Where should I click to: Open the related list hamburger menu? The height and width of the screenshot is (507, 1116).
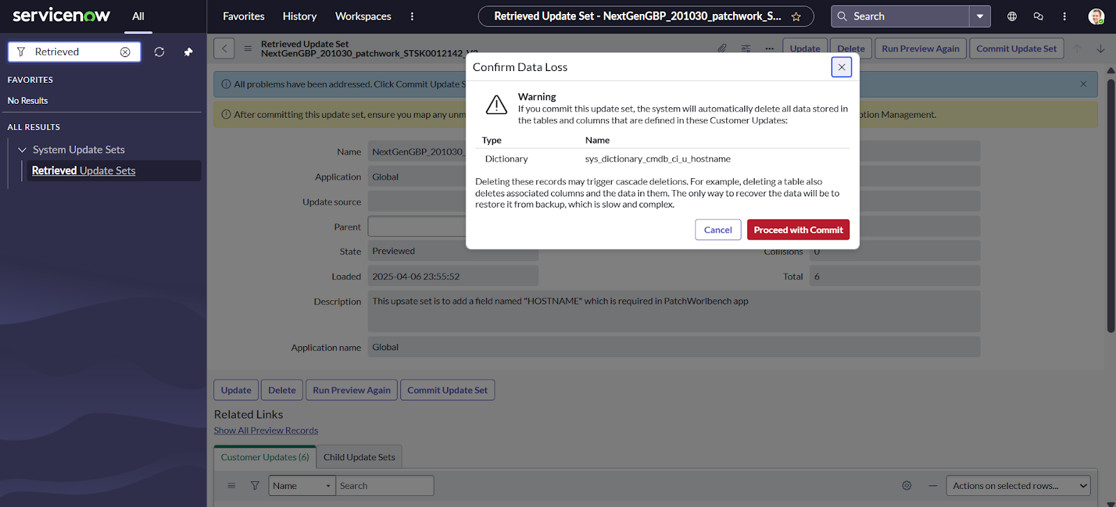(232, 485)
